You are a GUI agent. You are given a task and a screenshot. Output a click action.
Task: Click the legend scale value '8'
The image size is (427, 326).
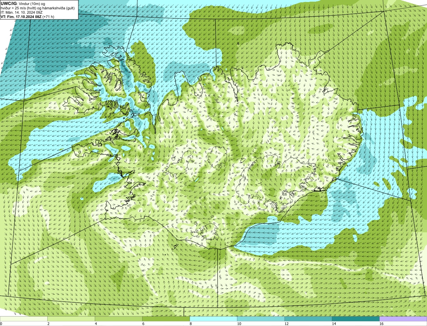191,324
